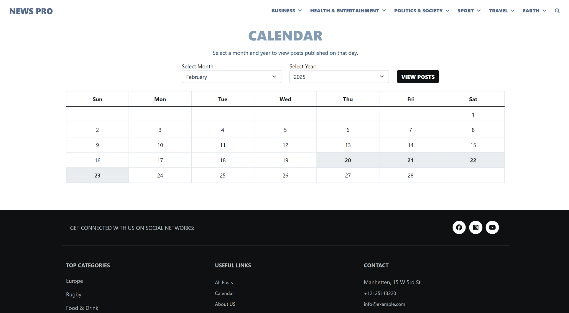Click the search magnifier icon
The image size is (569, 313).
click(557, 11)
